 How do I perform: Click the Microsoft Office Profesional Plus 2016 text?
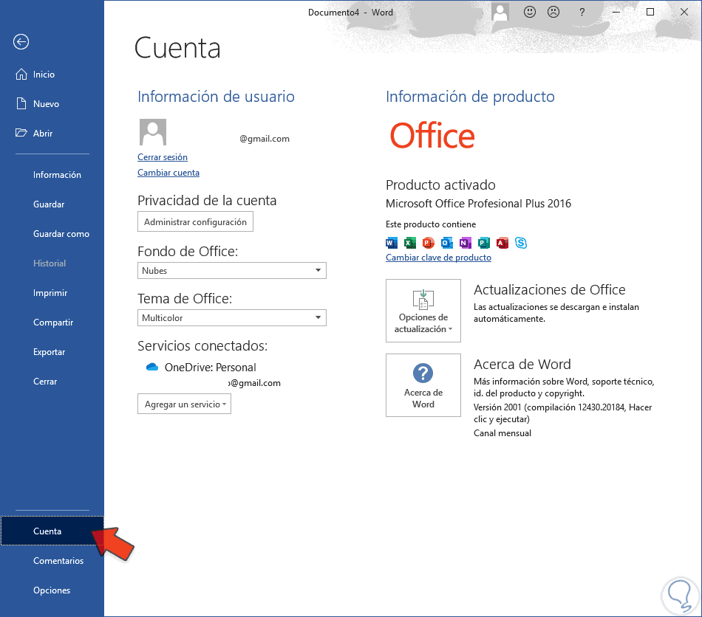pos(478,204)
